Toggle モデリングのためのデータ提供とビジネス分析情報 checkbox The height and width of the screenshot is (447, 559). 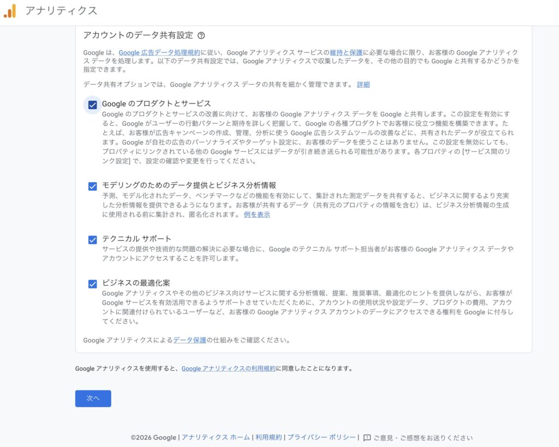(x=93, y=186)
